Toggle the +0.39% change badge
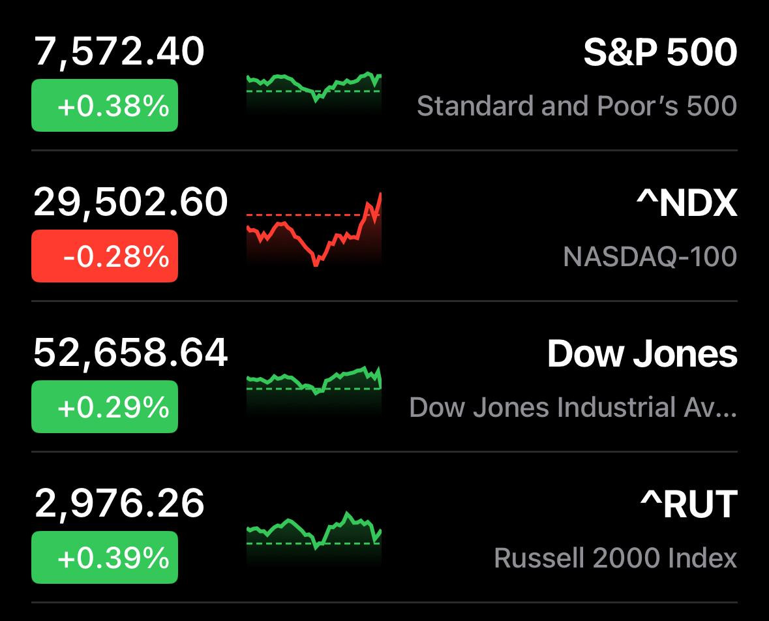769x621 pixels. click(104, 557)
